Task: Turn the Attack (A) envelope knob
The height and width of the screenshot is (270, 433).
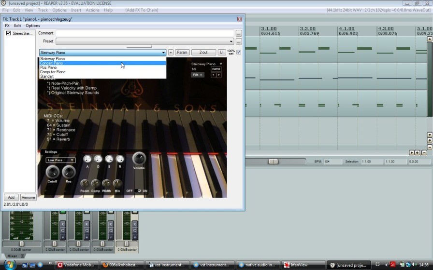Action: [87, 159]
